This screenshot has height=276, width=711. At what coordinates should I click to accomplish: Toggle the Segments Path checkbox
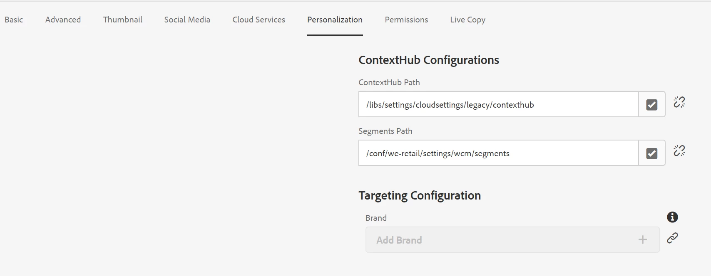click(x=651, y=153)
